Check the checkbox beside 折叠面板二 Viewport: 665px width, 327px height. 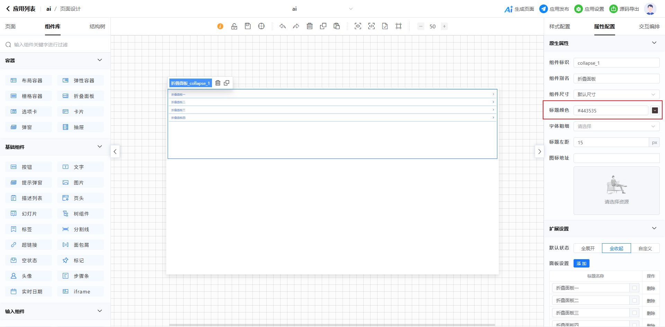click(x=635, y=300)
